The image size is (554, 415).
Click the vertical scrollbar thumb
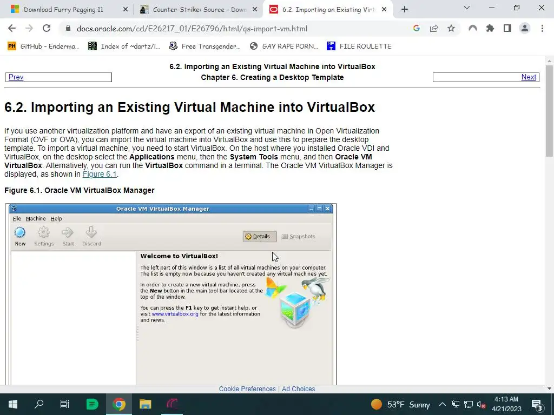[550, 110]
